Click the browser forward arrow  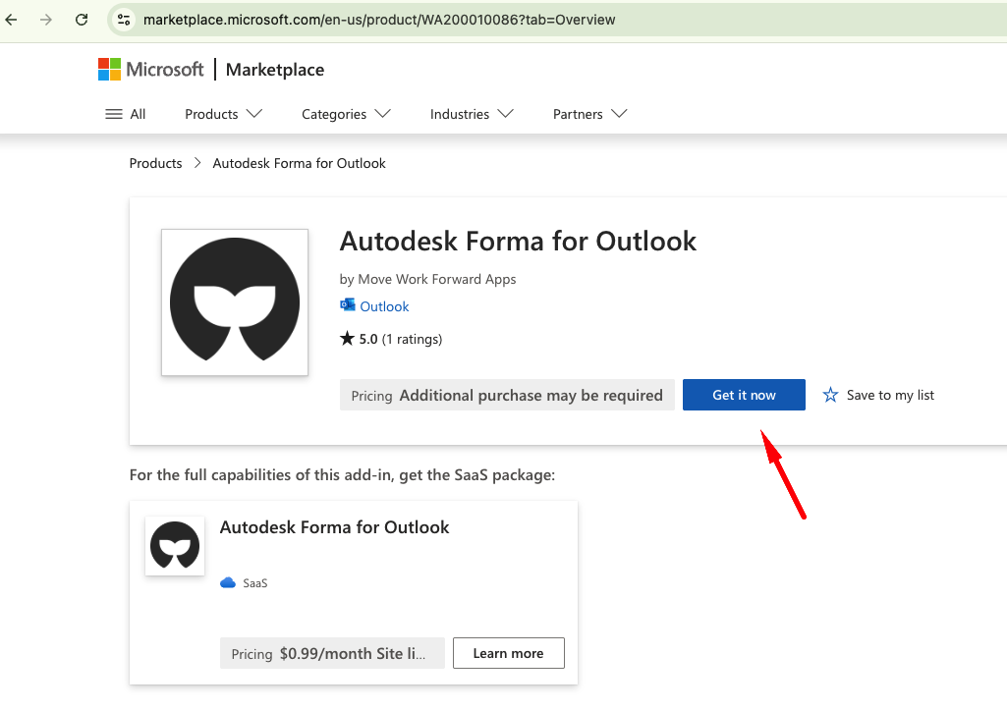(45, 20)
